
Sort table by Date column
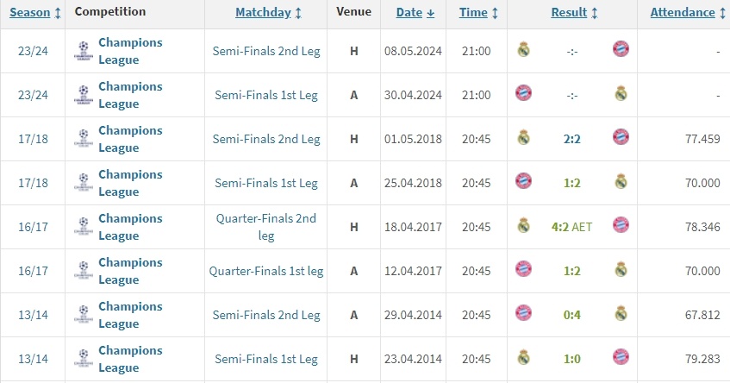tap(415, 13)
